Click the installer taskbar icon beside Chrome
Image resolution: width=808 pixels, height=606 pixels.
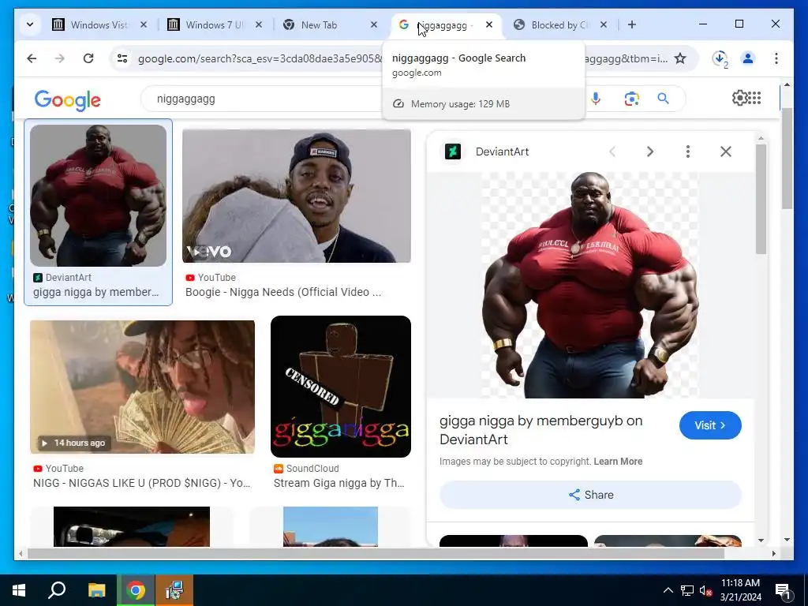[x=174, y=590]
